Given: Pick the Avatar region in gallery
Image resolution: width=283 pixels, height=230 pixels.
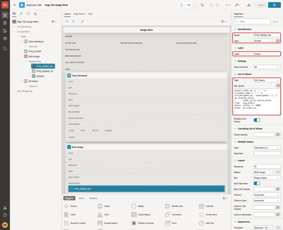Looking at the screenshot, I should coord(104,206).
